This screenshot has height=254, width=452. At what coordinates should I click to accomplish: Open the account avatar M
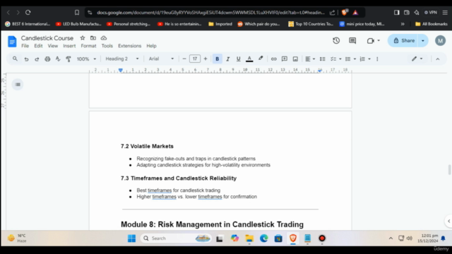coord(440,41)
